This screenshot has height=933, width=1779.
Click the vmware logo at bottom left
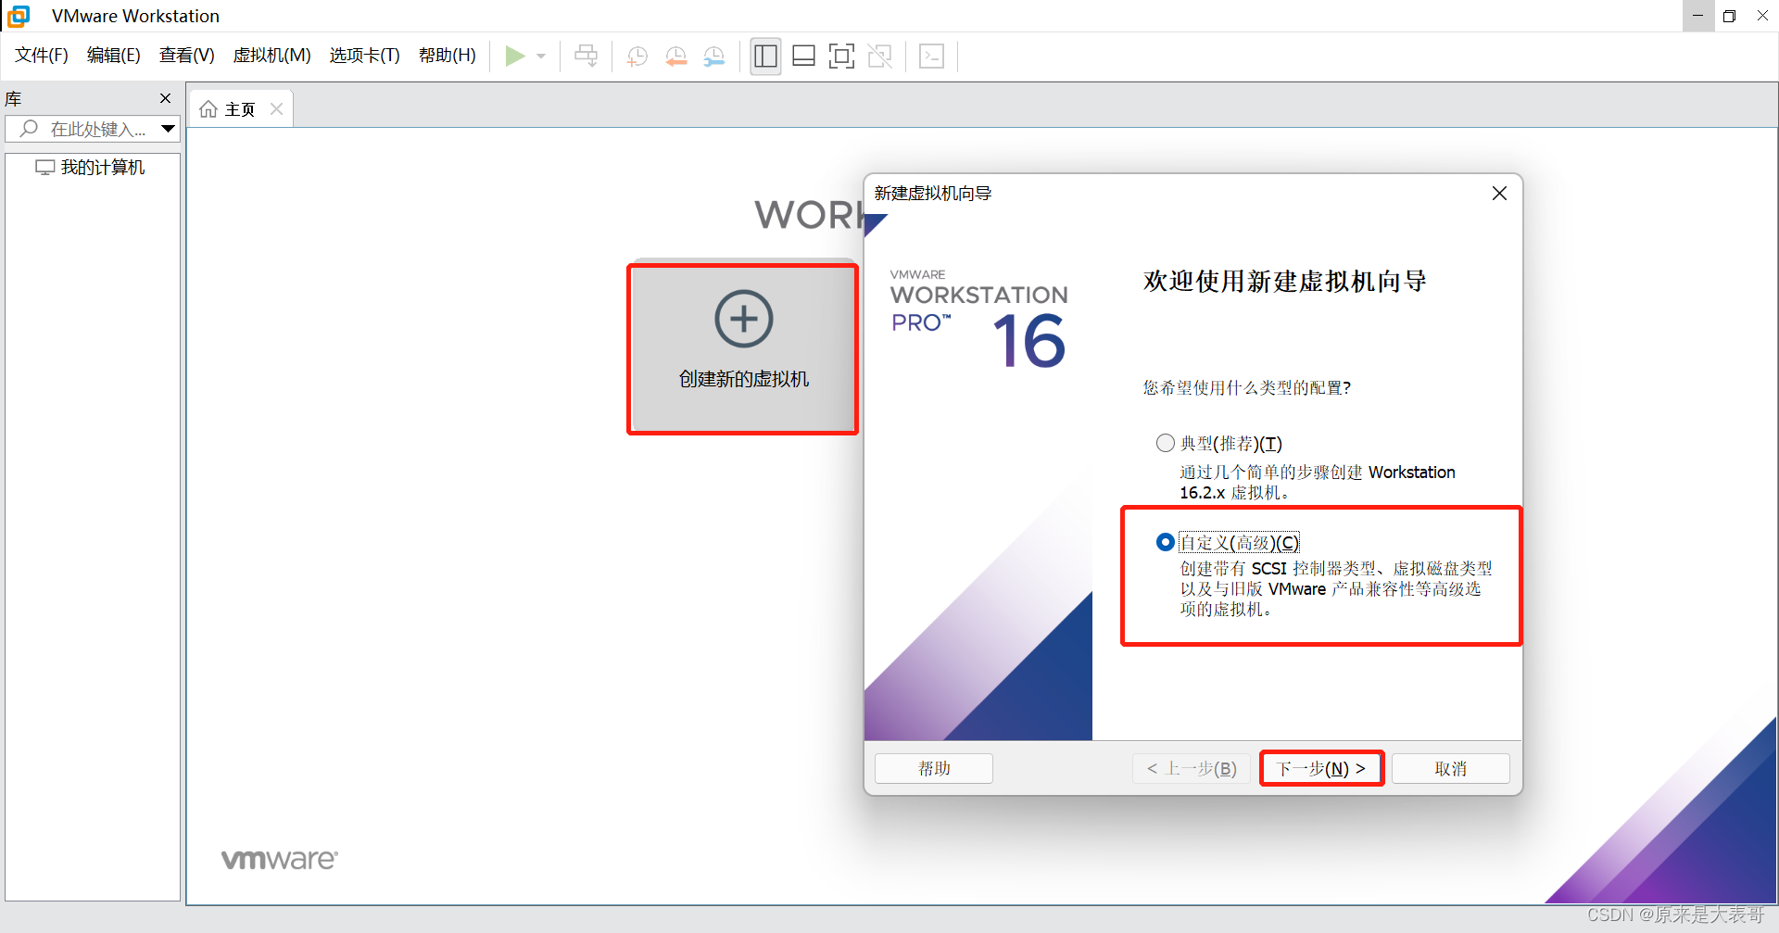click(280, 859)
